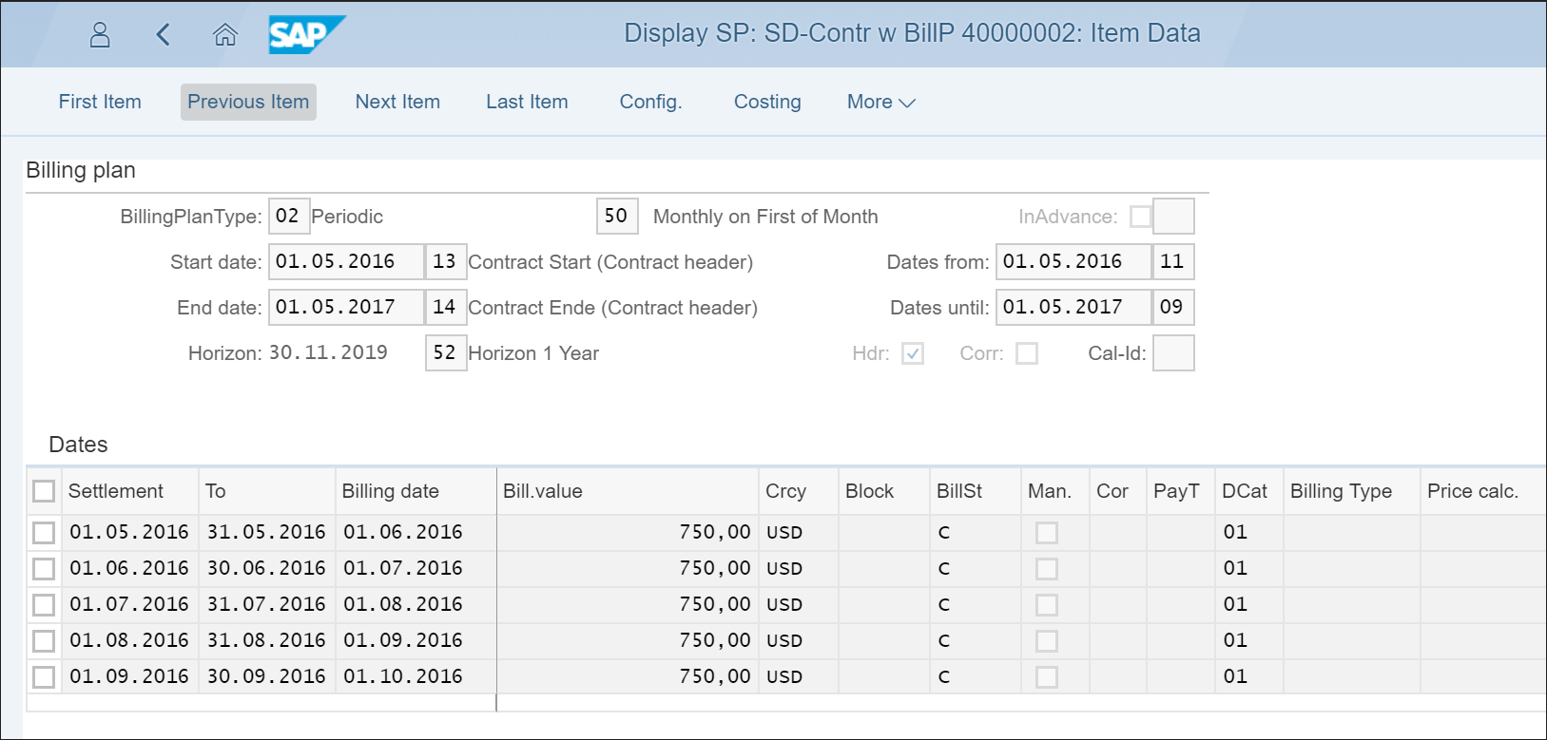Select row with settlement 01.08.2016

click(x=44, y=641)
